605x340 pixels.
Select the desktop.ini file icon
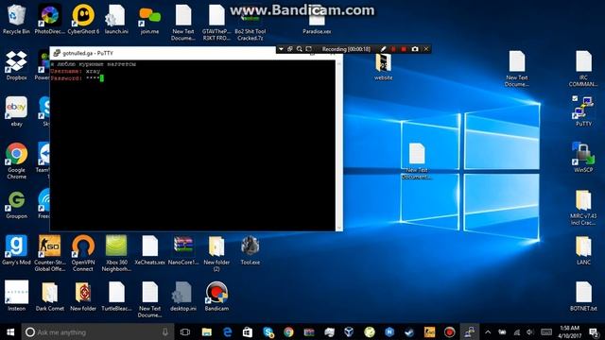(183, 296)
